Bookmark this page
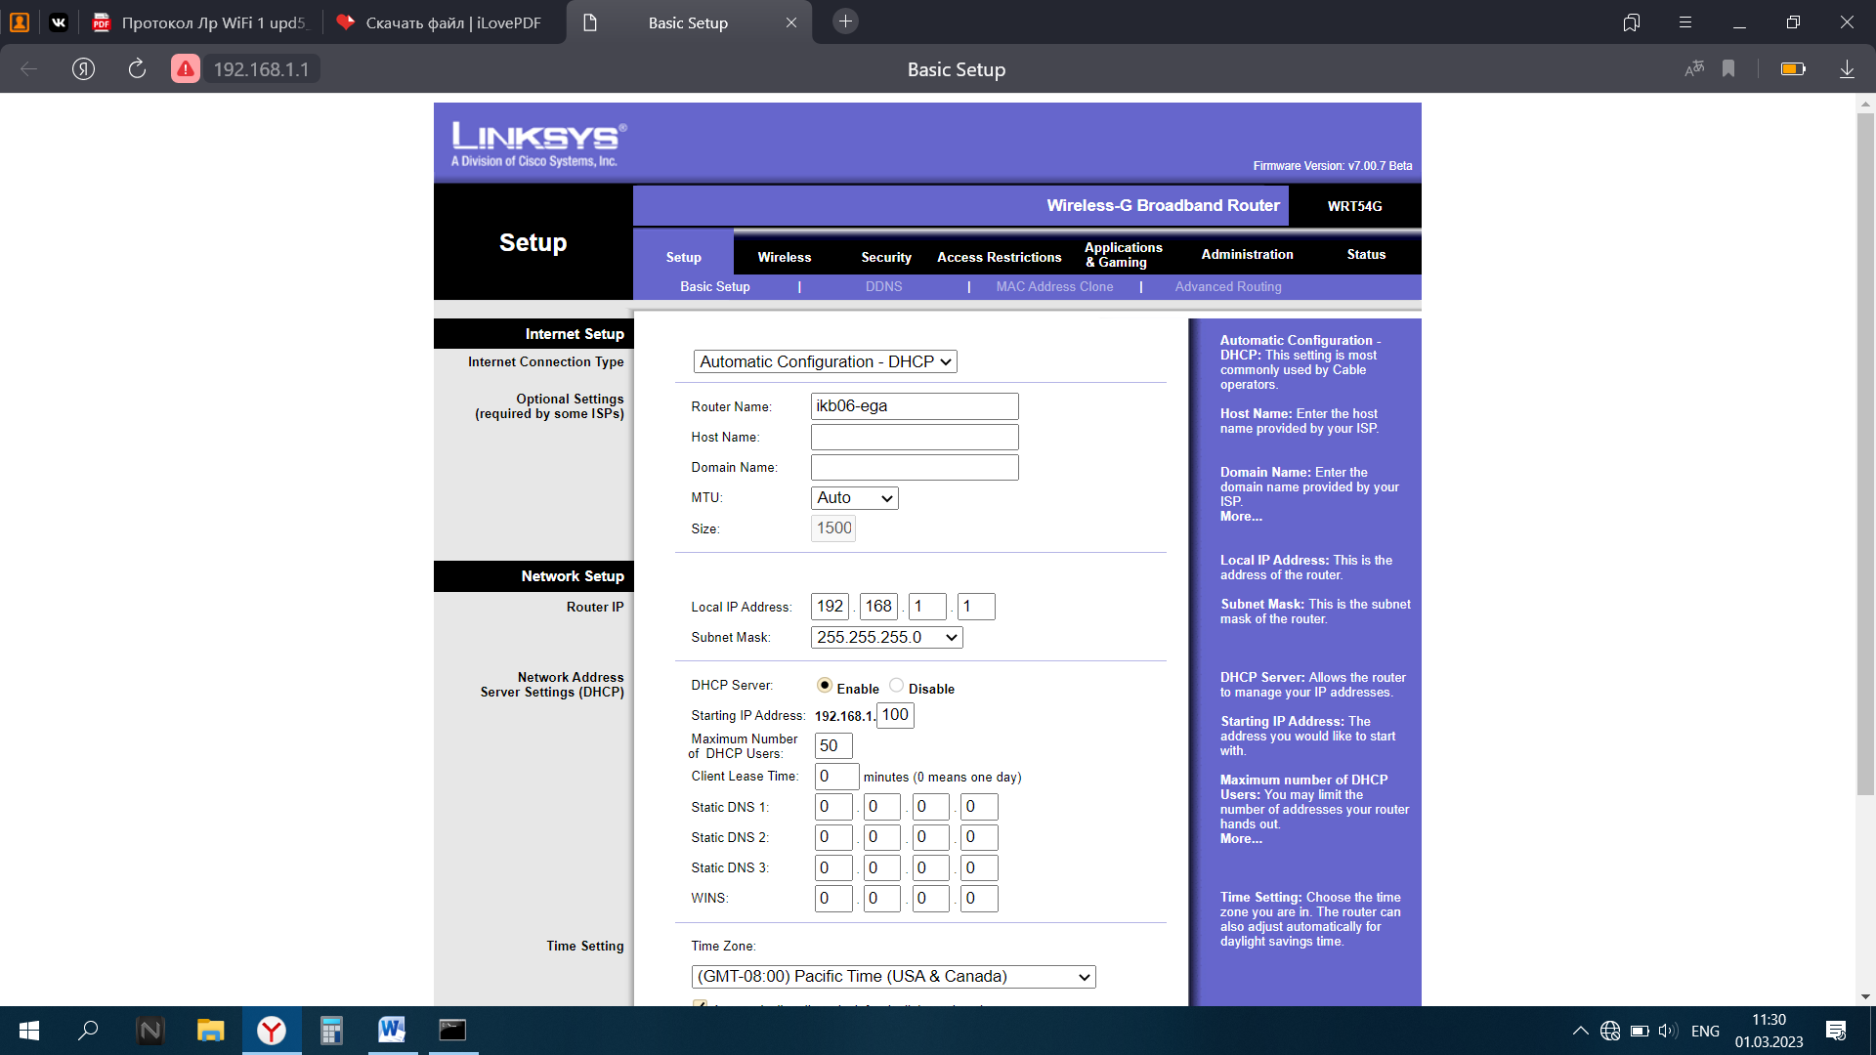The image size is (1876, 1055). point(1728,69)
